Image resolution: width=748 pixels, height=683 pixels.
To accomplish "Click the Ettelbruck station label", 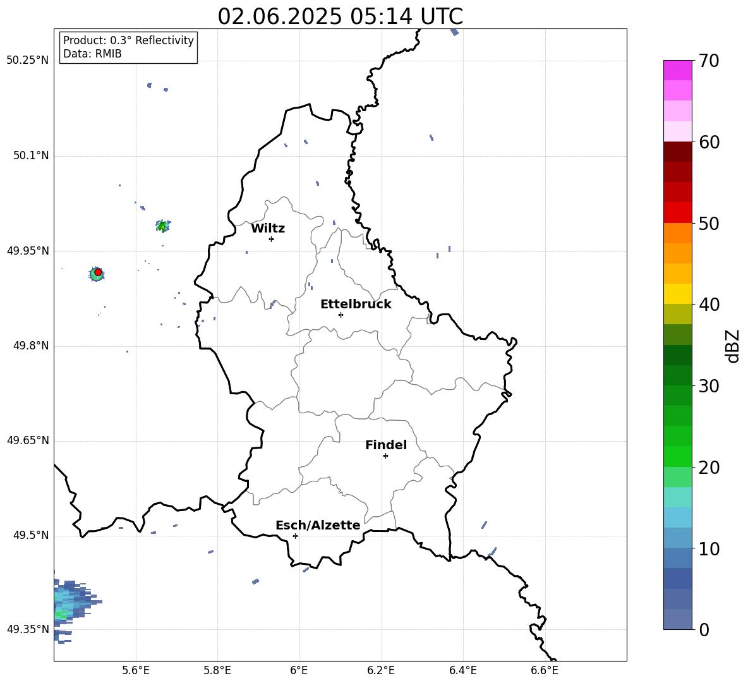I will (x=356, y=305).
